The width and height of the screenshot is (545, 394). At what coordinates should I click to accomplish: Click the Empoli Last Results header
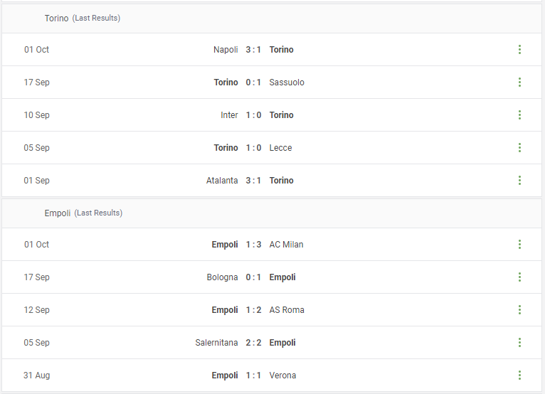pyautogui.click(x=272, y=213)
